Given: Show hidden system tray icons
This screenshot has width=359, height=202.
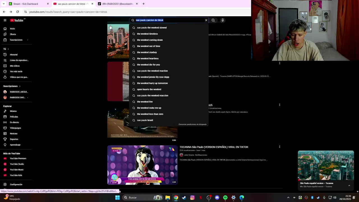Looking at the screenshot, I should (x=288, y=198).
